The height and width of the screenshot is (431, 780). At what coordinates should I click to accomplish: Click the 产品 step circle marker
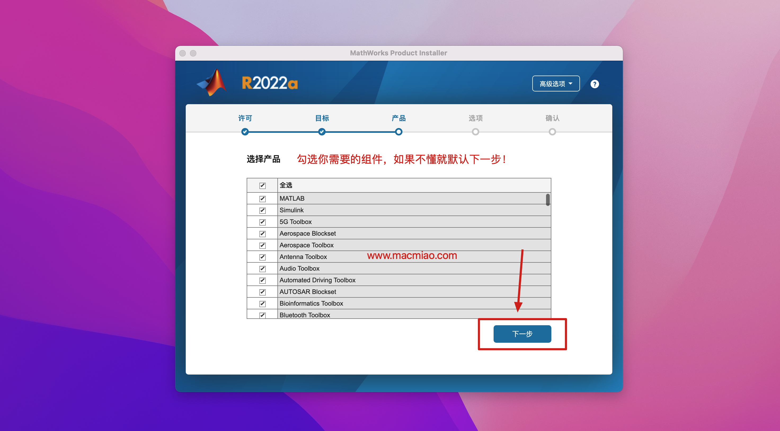click(x=398, y=132)
